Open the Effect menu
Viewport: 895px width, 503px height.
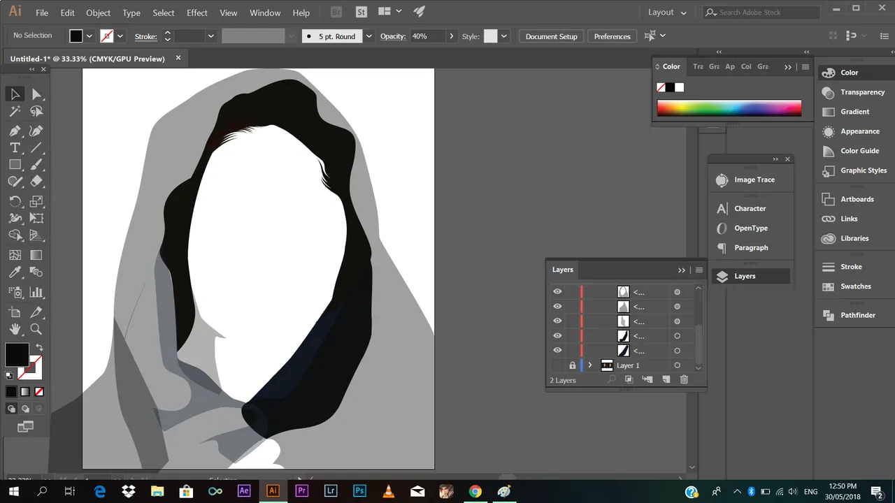(197, 13)
